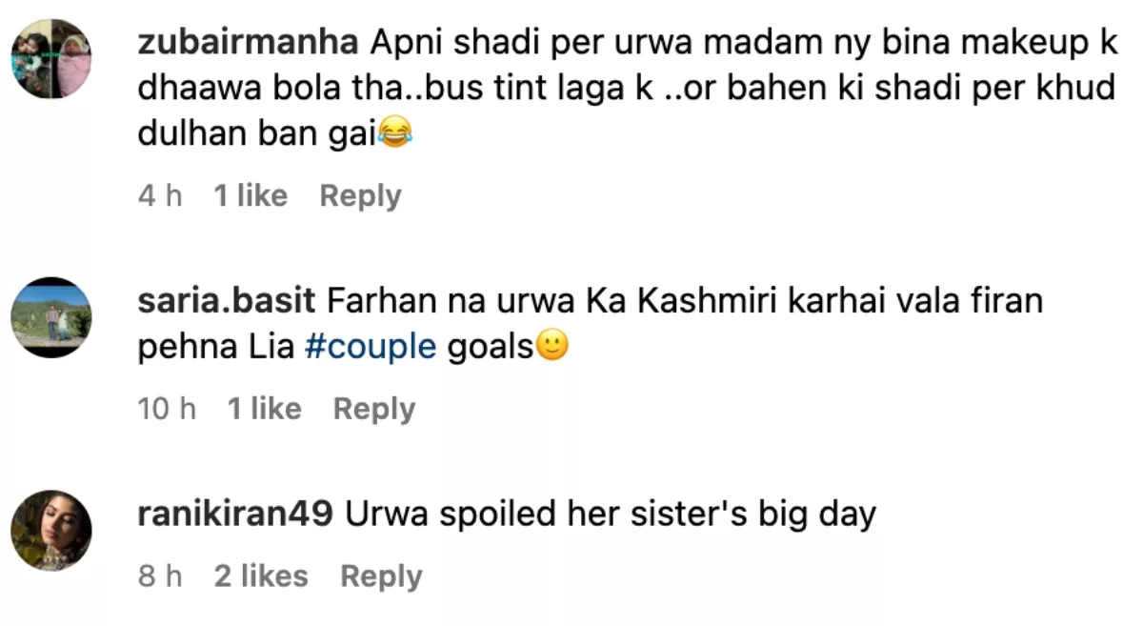Click the "Urwa spoiled her sister's big day" text
The width and height of the screenshot is (1143, 626).
click(x=610, y=515)
